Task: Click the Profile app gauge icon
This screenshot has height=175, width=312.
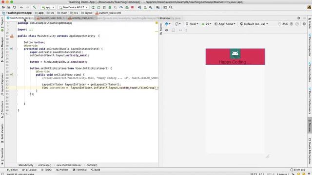Action: (x=121, y=7)
